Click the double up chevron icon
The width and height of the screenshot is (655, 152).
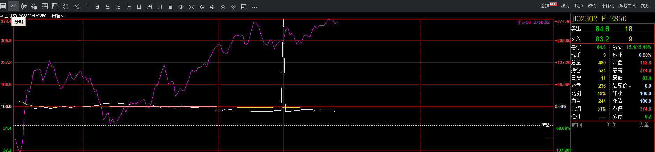(x=223, y=6)
